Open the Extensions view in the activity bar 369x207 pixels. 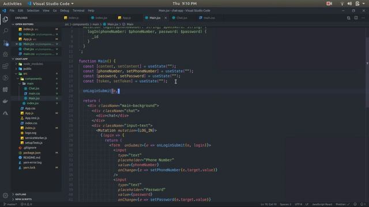tap(5, 66)
